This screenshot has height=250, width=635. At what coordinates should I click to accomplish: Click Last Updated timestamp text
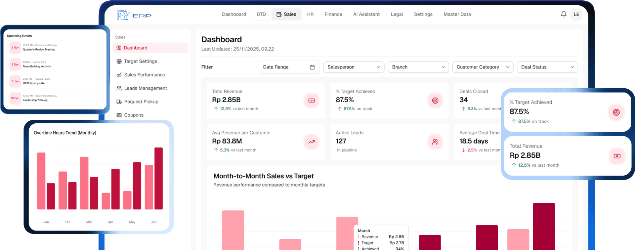tap(237, 49)
